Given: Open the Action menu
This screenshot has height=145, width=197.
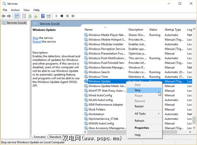Looking at the screenshot, I should pos(15,10).
